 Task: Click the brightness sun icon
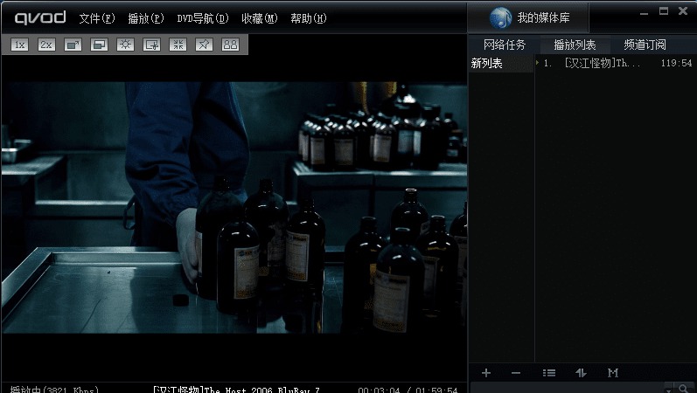[125, 45]
